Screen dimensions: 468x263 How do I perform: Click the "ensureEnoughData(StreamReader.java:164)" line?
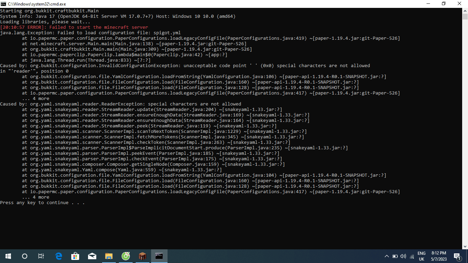point(166,121)
